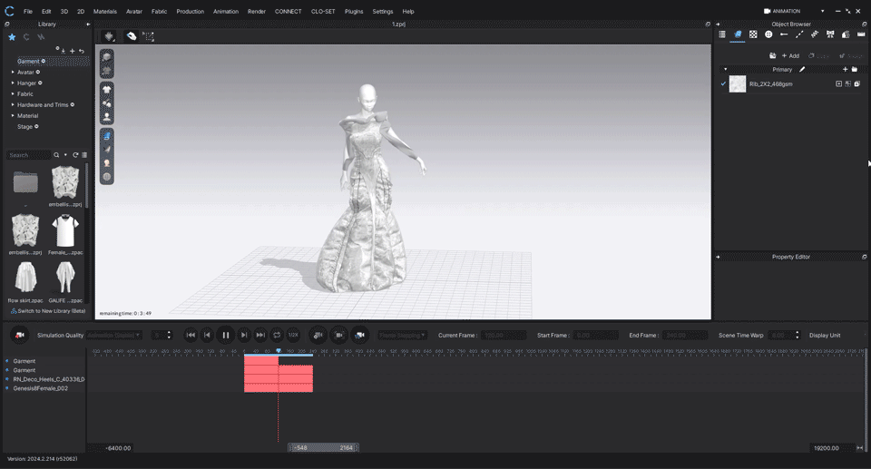Click the Favorites star in Library
The width and height of the screenshot is (871, 469).
pos(12,37)
